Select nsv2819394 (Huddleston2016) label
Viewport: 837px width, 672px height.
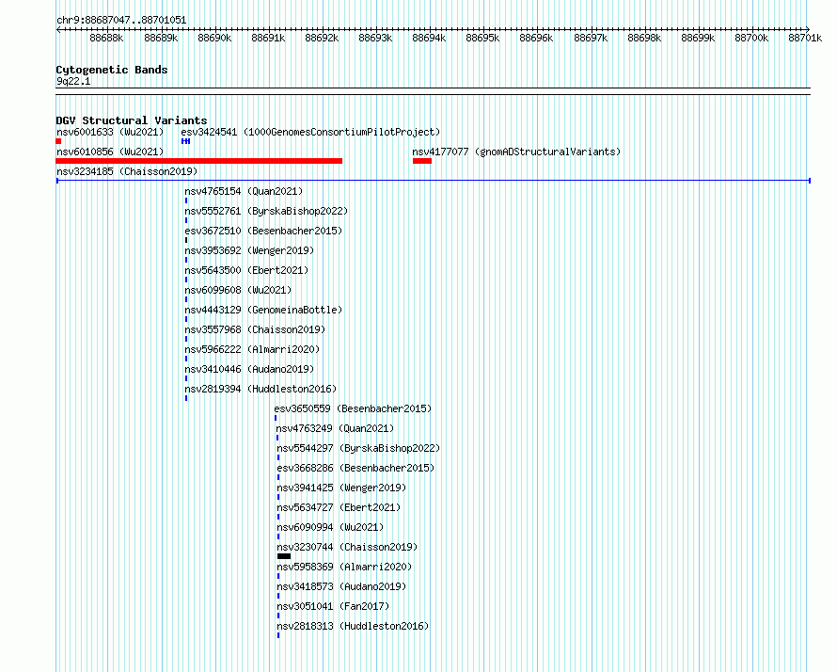[261, 389]
